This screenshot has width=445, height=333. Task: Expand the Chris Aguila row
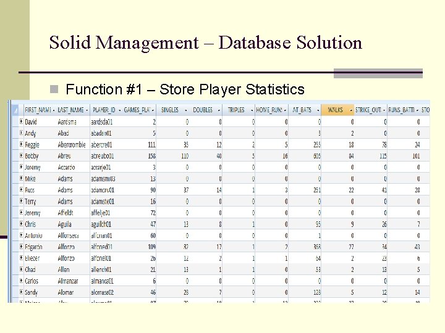(x=21, y=224)
